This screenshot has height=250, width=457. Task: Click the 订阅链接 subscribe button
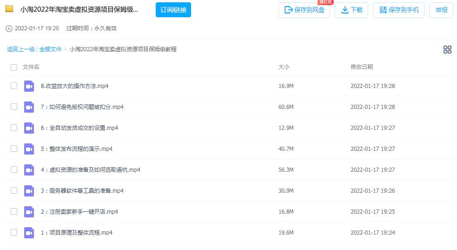click(x=173, y=10)
